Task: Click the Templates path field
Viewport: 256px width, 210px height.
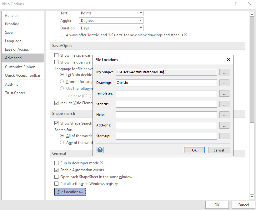Action: tap(166, 94)
